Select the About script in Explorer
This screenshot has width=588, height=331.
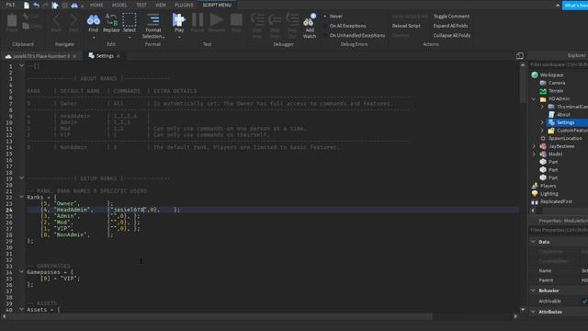(563, 114)
